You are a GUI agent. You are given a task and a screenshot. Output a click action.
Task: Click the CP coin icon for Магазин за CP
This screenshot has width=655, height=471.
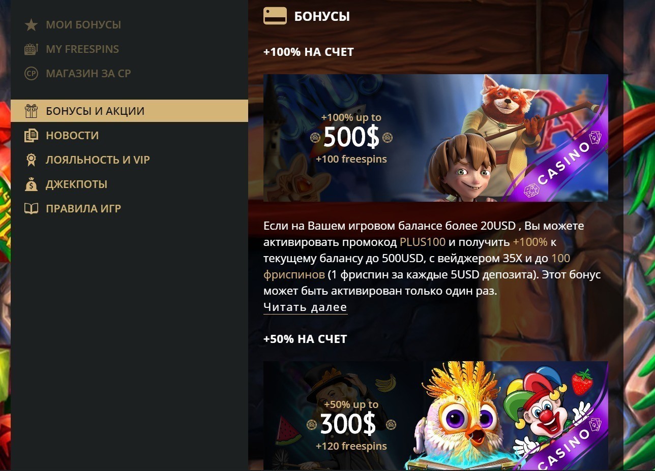click(x=31, y=73)
